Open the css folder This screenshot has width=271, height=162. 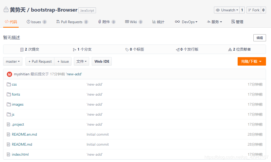tap(14, 84)
